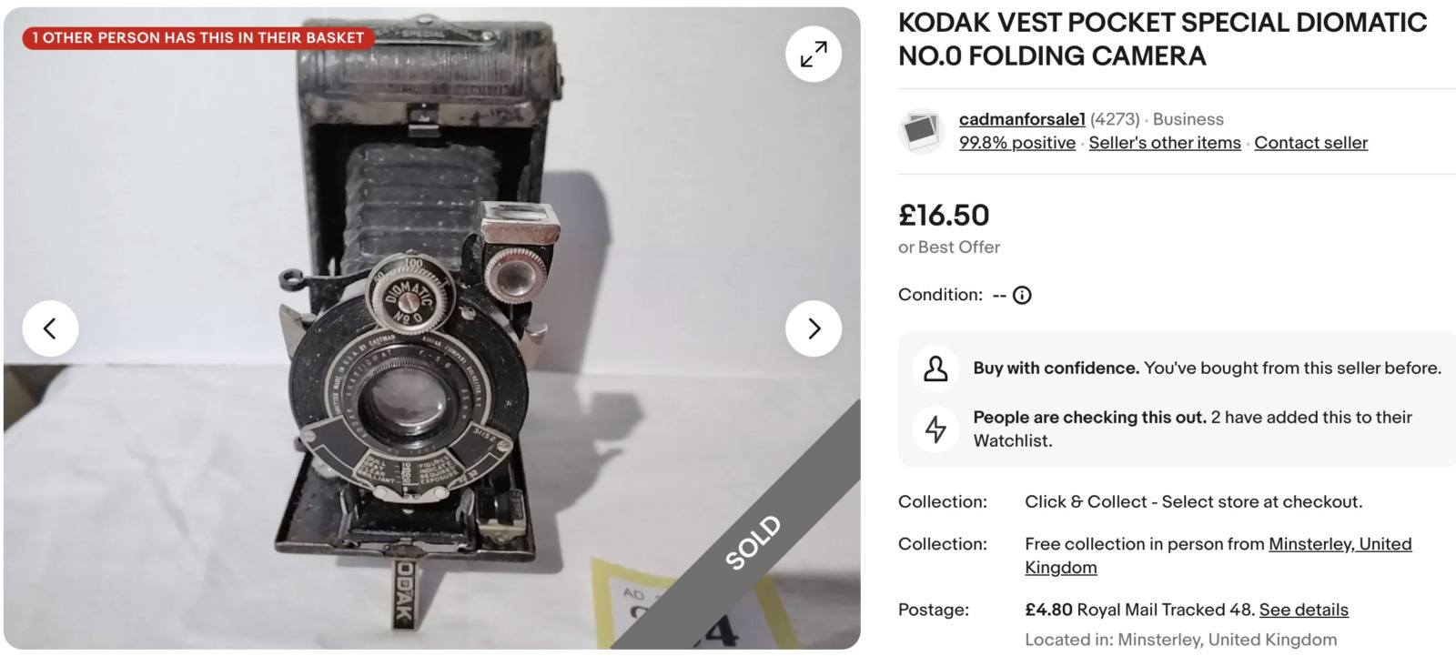Click the buy with confidence person icon
Screen dimensions: 1456x656
pyautogui.click(x=935, y=368)
